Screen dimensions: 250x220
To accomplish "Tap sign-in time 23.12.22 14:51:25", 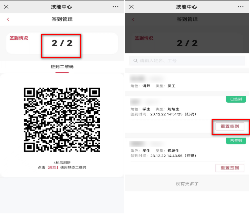I will point(166,114).
